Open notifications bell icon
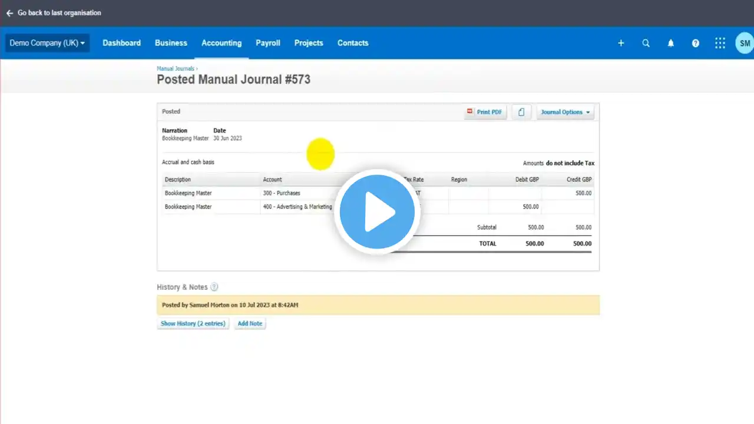Screen dimensions: 754x424 pos(670,43)
